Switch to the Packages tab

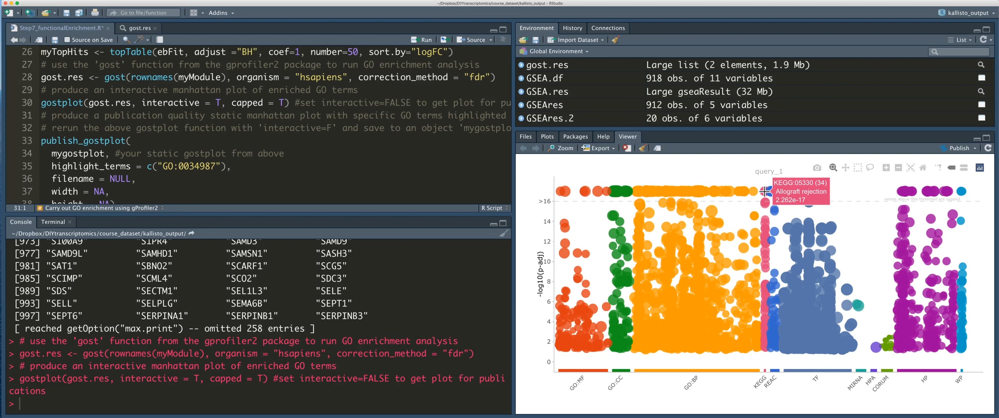[x=575, y=136]
